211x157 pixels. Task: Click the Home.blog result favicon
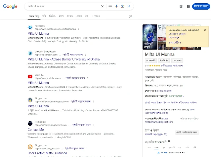(30, 123)
